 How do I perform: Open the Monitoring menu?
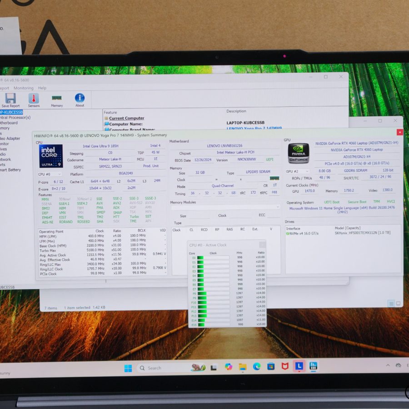click(24, 88)
